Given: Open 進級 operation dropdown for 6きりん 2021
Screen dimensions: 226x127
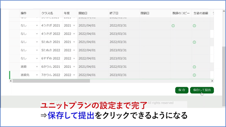Looking at the screenshot, I should (x=37, y=67).
